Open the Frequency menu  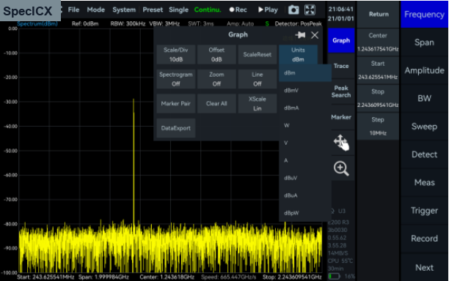(x=424, y=15)
